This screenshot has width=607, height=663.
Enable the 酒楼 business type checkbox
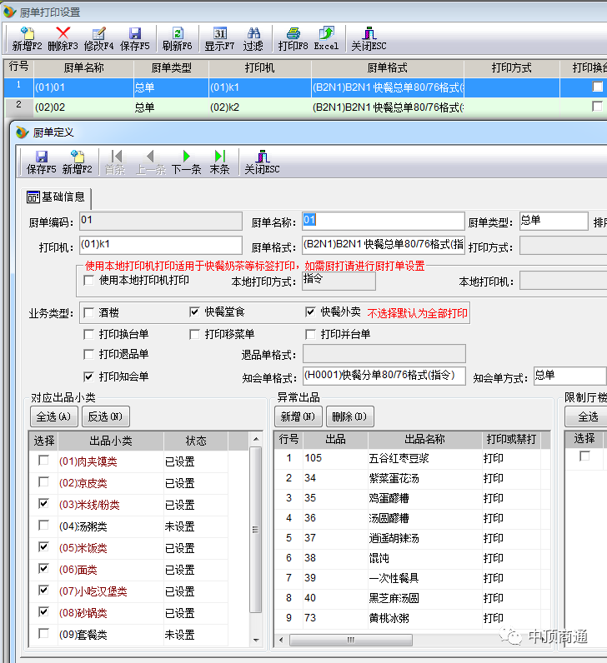click(x=89, y=312)
